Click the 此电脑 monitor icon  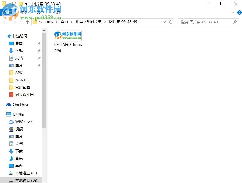[x=9, y=114]
